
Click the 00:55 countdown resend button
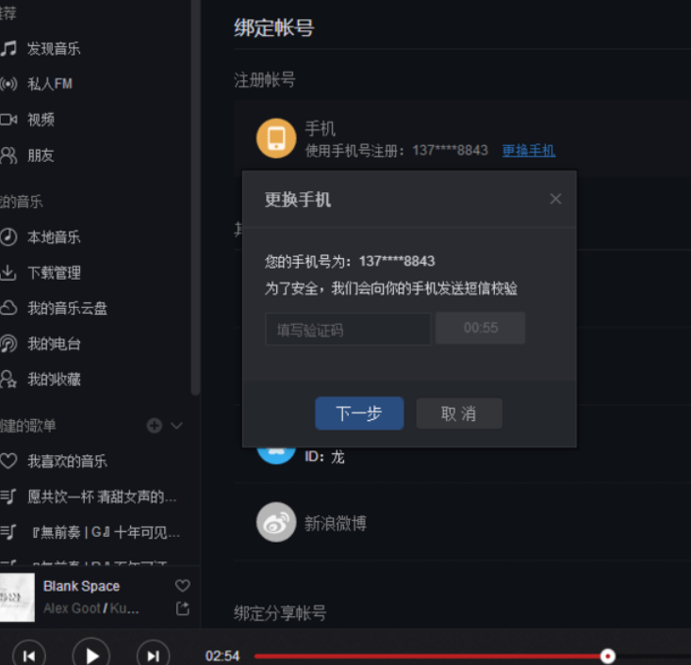(x=481, y=328)
